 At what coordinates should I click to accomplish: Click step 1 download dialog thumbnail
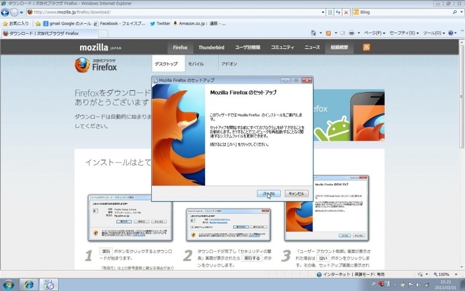coord(130,218)
